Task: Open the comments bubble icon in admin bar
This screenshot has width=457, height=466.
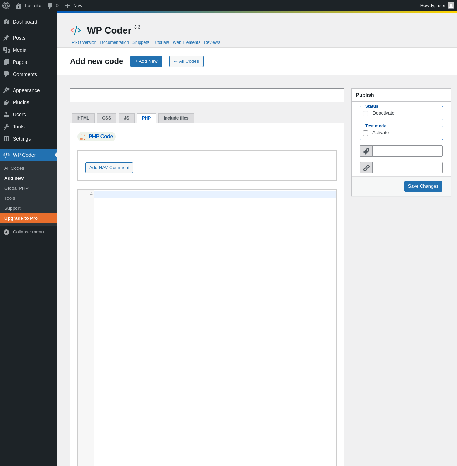Action: pyautogui.click(x=50, y=6)
